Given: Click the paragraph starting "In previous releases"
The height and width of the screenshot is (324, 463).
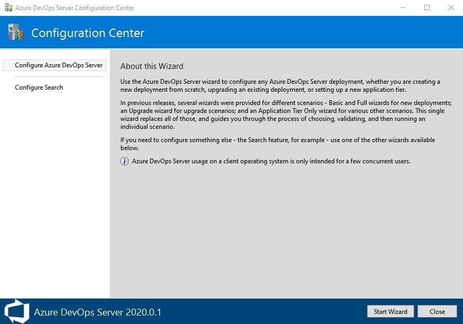Looking at the screenshot, I should click(285, 114).
